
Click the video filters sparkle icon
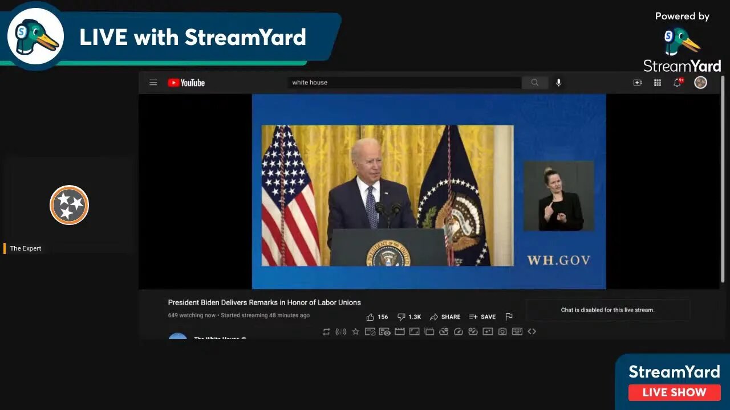pos(488,331)
